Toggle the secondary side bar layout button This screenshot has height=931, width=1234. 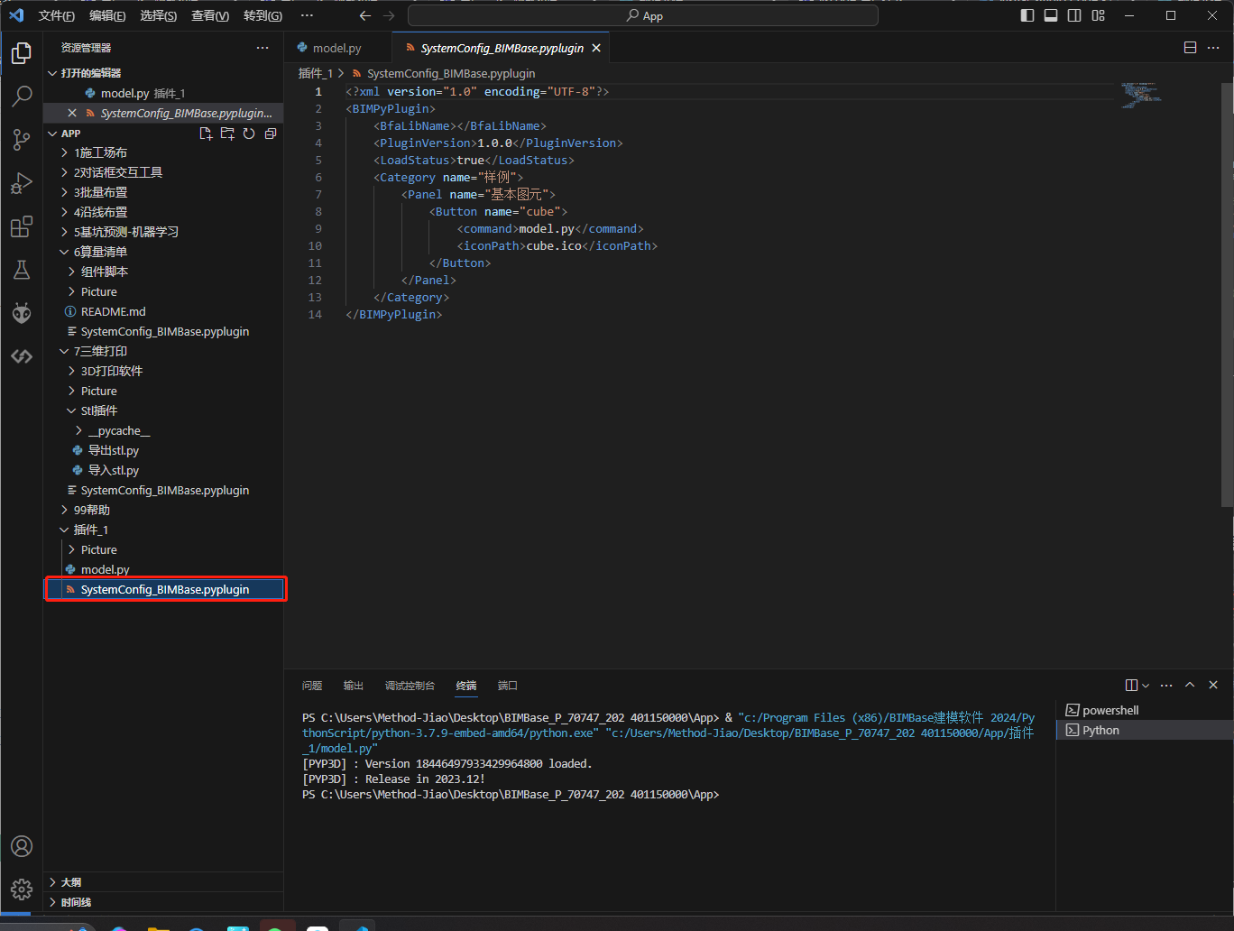click(1074, 15)
